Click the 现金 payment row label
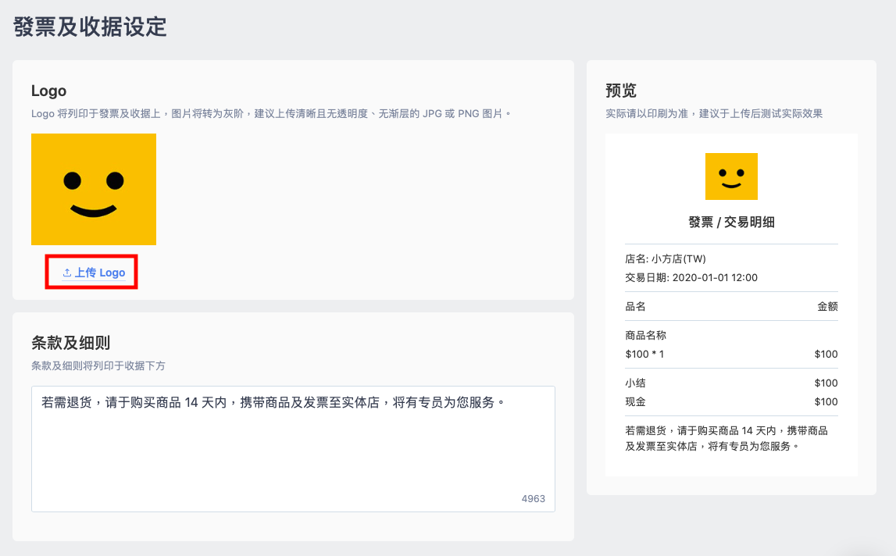Screen dimensions: 896x556 (x=635, y=401)
